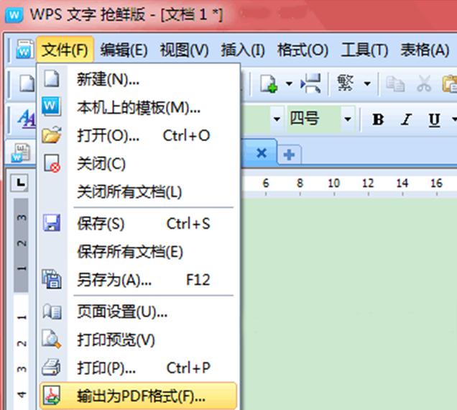Viewport: 457px width, 410px height.
Task: Open the Table (表格) menu
Action: 425,50
